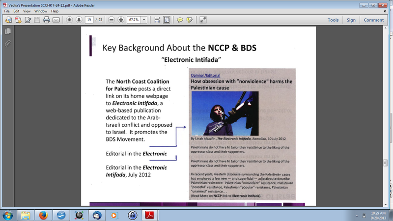Click the zoom percentage field 67.7%
The width and height of the screenshot is (393, 221).
pos(134,20)
